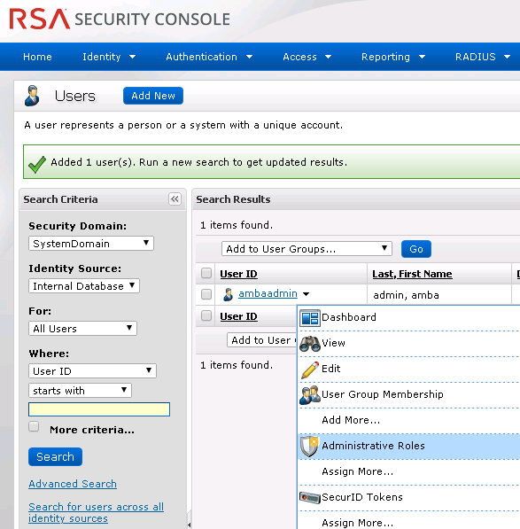Sort by bottom User ID column header
This screenshot has height=529, width=520.
coord(239,316)
